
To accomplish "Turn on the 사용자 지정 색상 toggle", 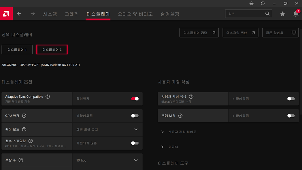I will click(x=291, y=99).
